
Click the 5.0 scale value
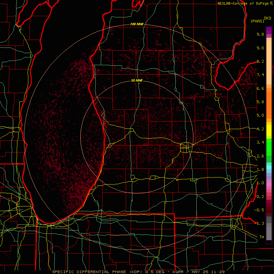click(260, 115)
